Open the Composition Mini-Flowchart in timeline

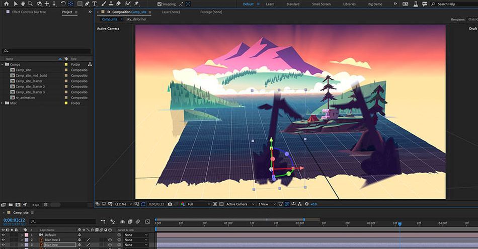point(103,221)
